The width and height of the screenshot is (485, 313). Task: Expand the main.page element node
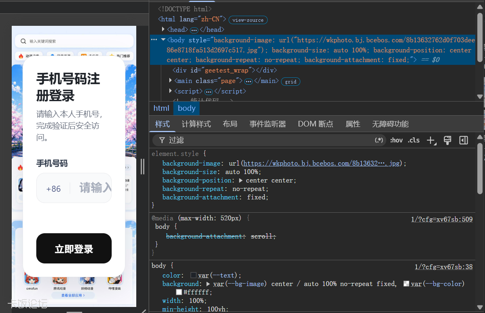pyautogui.click(x=171, y=81)
